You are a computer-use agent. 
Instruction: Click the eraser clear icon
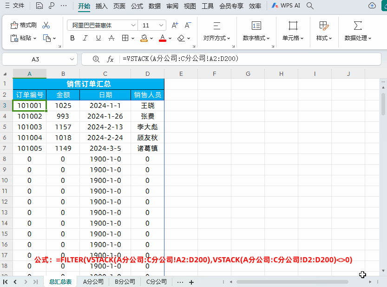(x=181, y=38)
